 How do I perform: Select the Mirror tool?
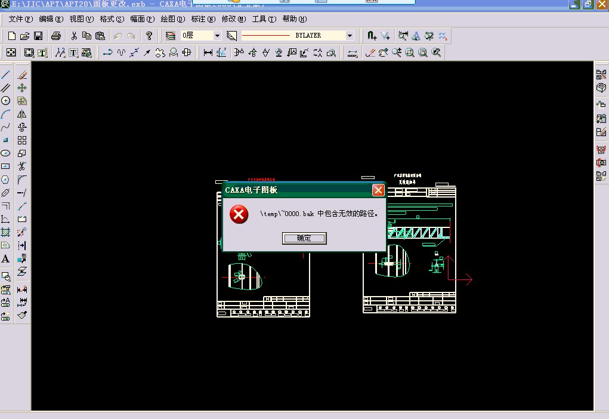pos(22,114)
